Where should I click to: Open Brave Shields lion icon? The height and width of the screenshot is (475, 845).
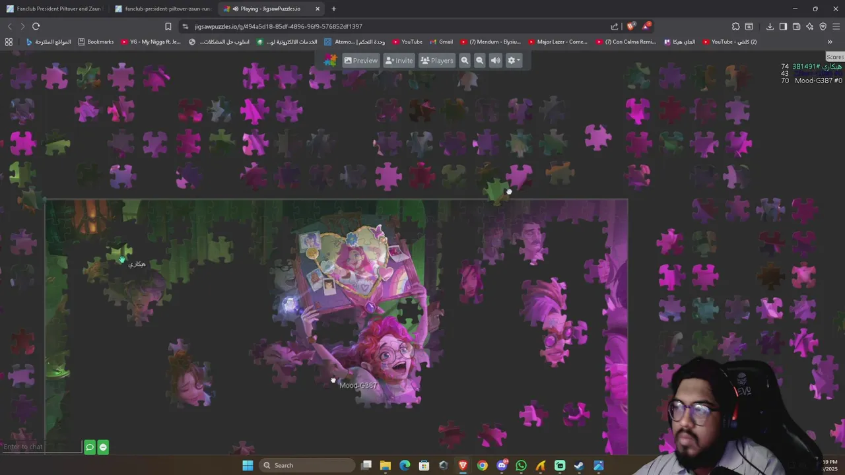(631, 26)
